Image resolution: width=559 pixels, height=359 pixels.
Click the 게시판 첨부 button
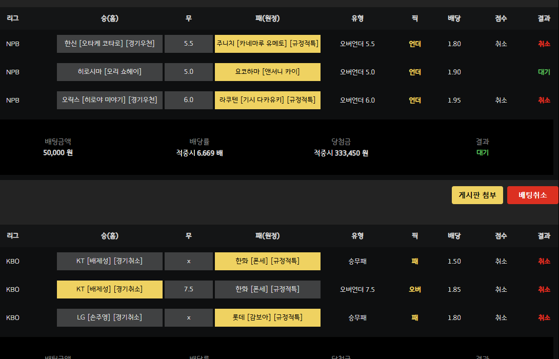click(477, 195)
